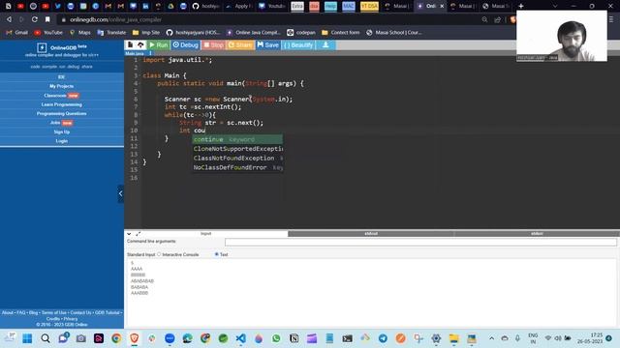Open Contact form bookmarks folder
Screen dimensions: 620x348
341,32
